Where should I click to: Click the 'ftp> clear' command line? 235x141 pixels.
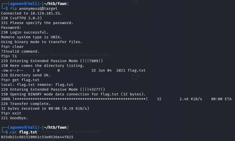pyautogui.click(x=12, y=47)
